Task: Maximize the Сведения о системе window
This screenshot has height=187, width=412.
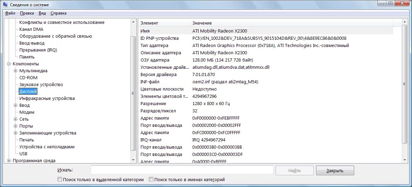Action: click(391, 3)
